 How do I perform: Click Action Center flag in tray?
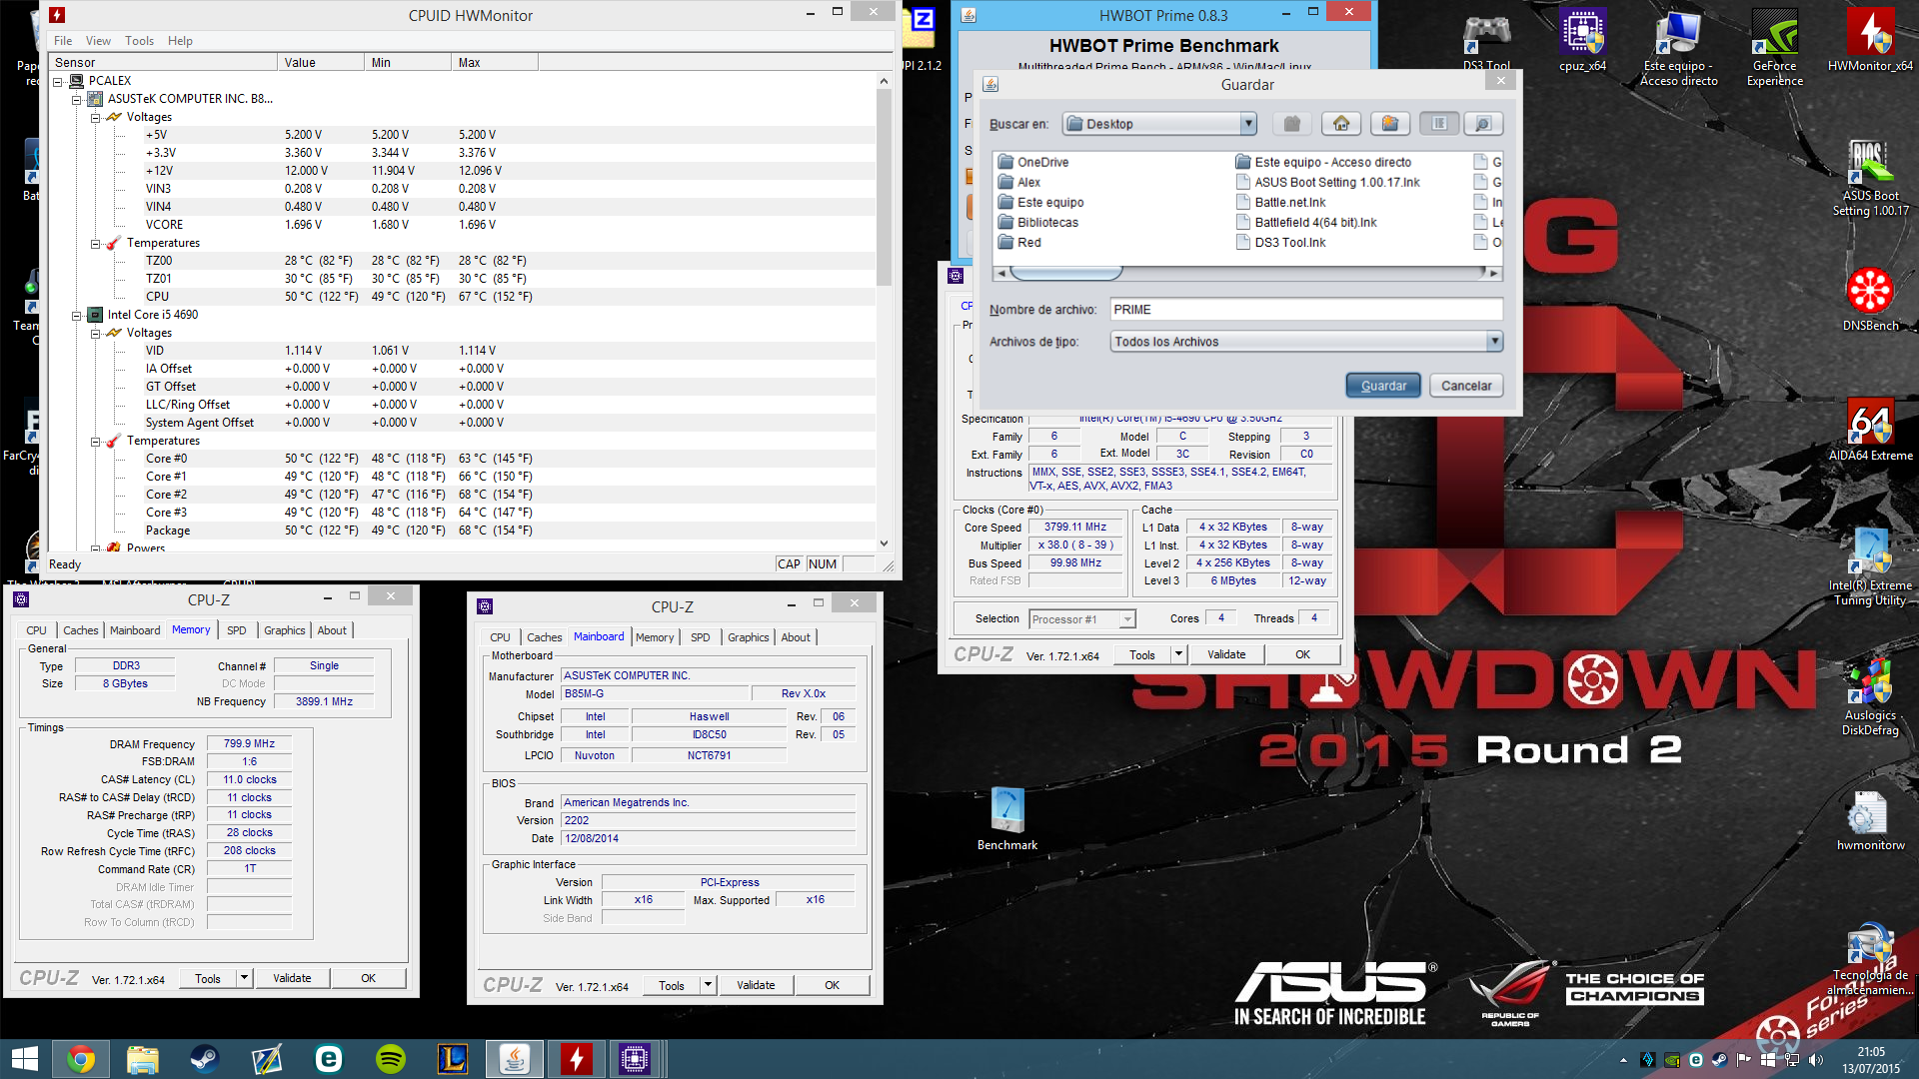(1744, 1060)
